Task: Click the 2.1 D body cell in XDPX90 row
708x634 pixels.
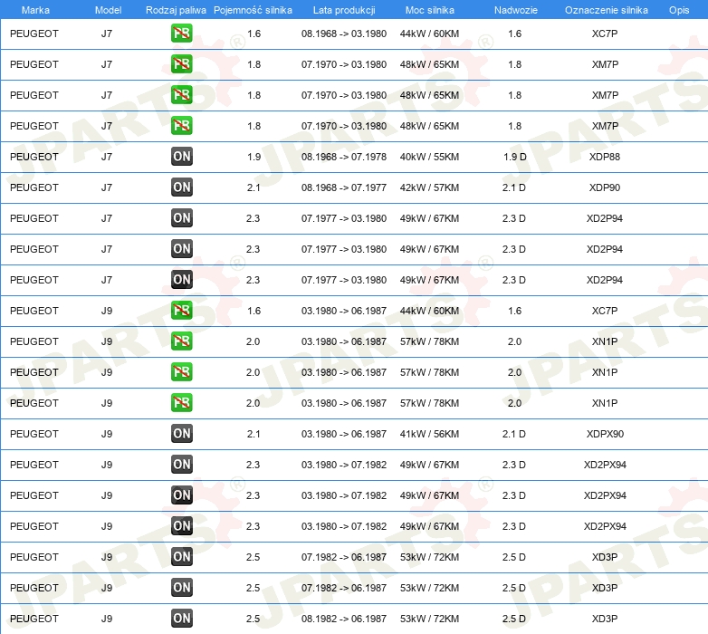Action: pos(514,434)
